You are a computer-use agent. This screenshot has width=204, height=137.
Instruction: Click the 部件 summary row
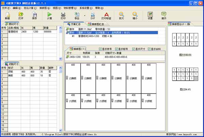(112, 29)
